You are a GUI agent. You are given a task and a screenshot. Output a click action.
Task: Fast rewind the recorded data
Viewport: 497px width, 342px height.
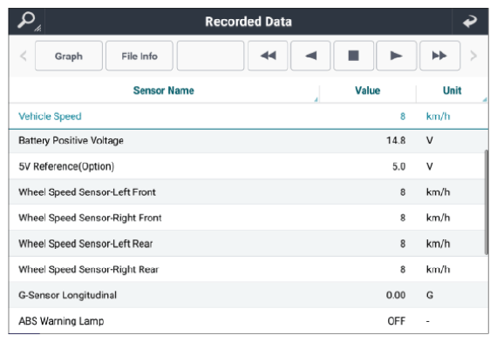tap(268, 56)
